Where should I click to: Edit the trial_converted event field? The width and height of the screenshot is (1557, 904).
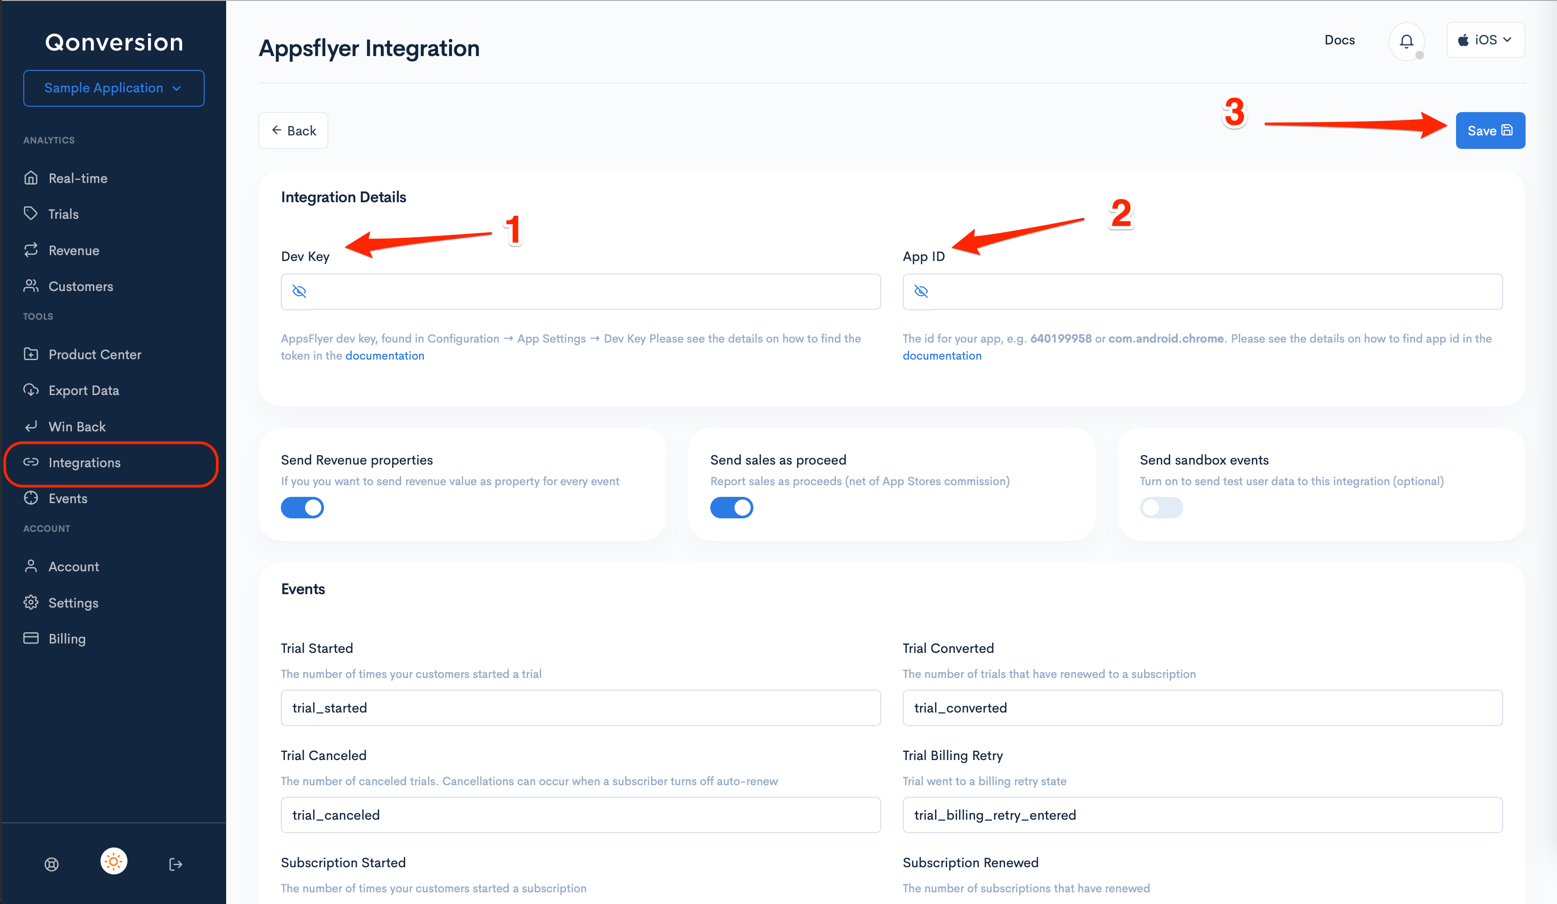pyautogui.click(x=1203, y=708)
